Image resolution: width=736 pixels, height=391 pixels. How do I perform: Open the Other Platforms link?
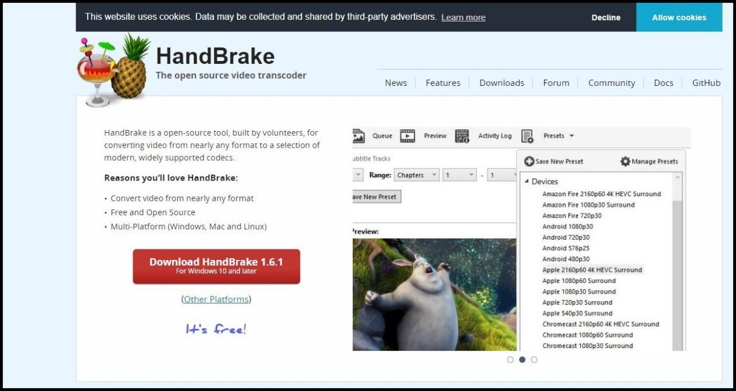(x=216, y=299)
